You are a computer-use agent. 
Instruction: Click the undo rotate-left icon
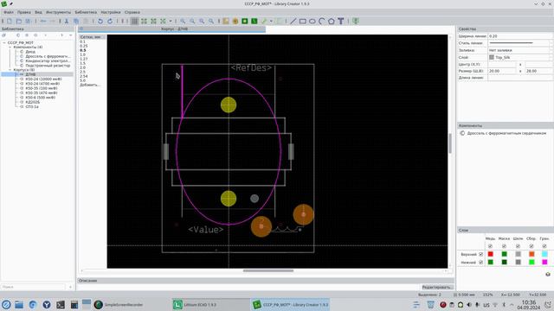coord(100,21)
